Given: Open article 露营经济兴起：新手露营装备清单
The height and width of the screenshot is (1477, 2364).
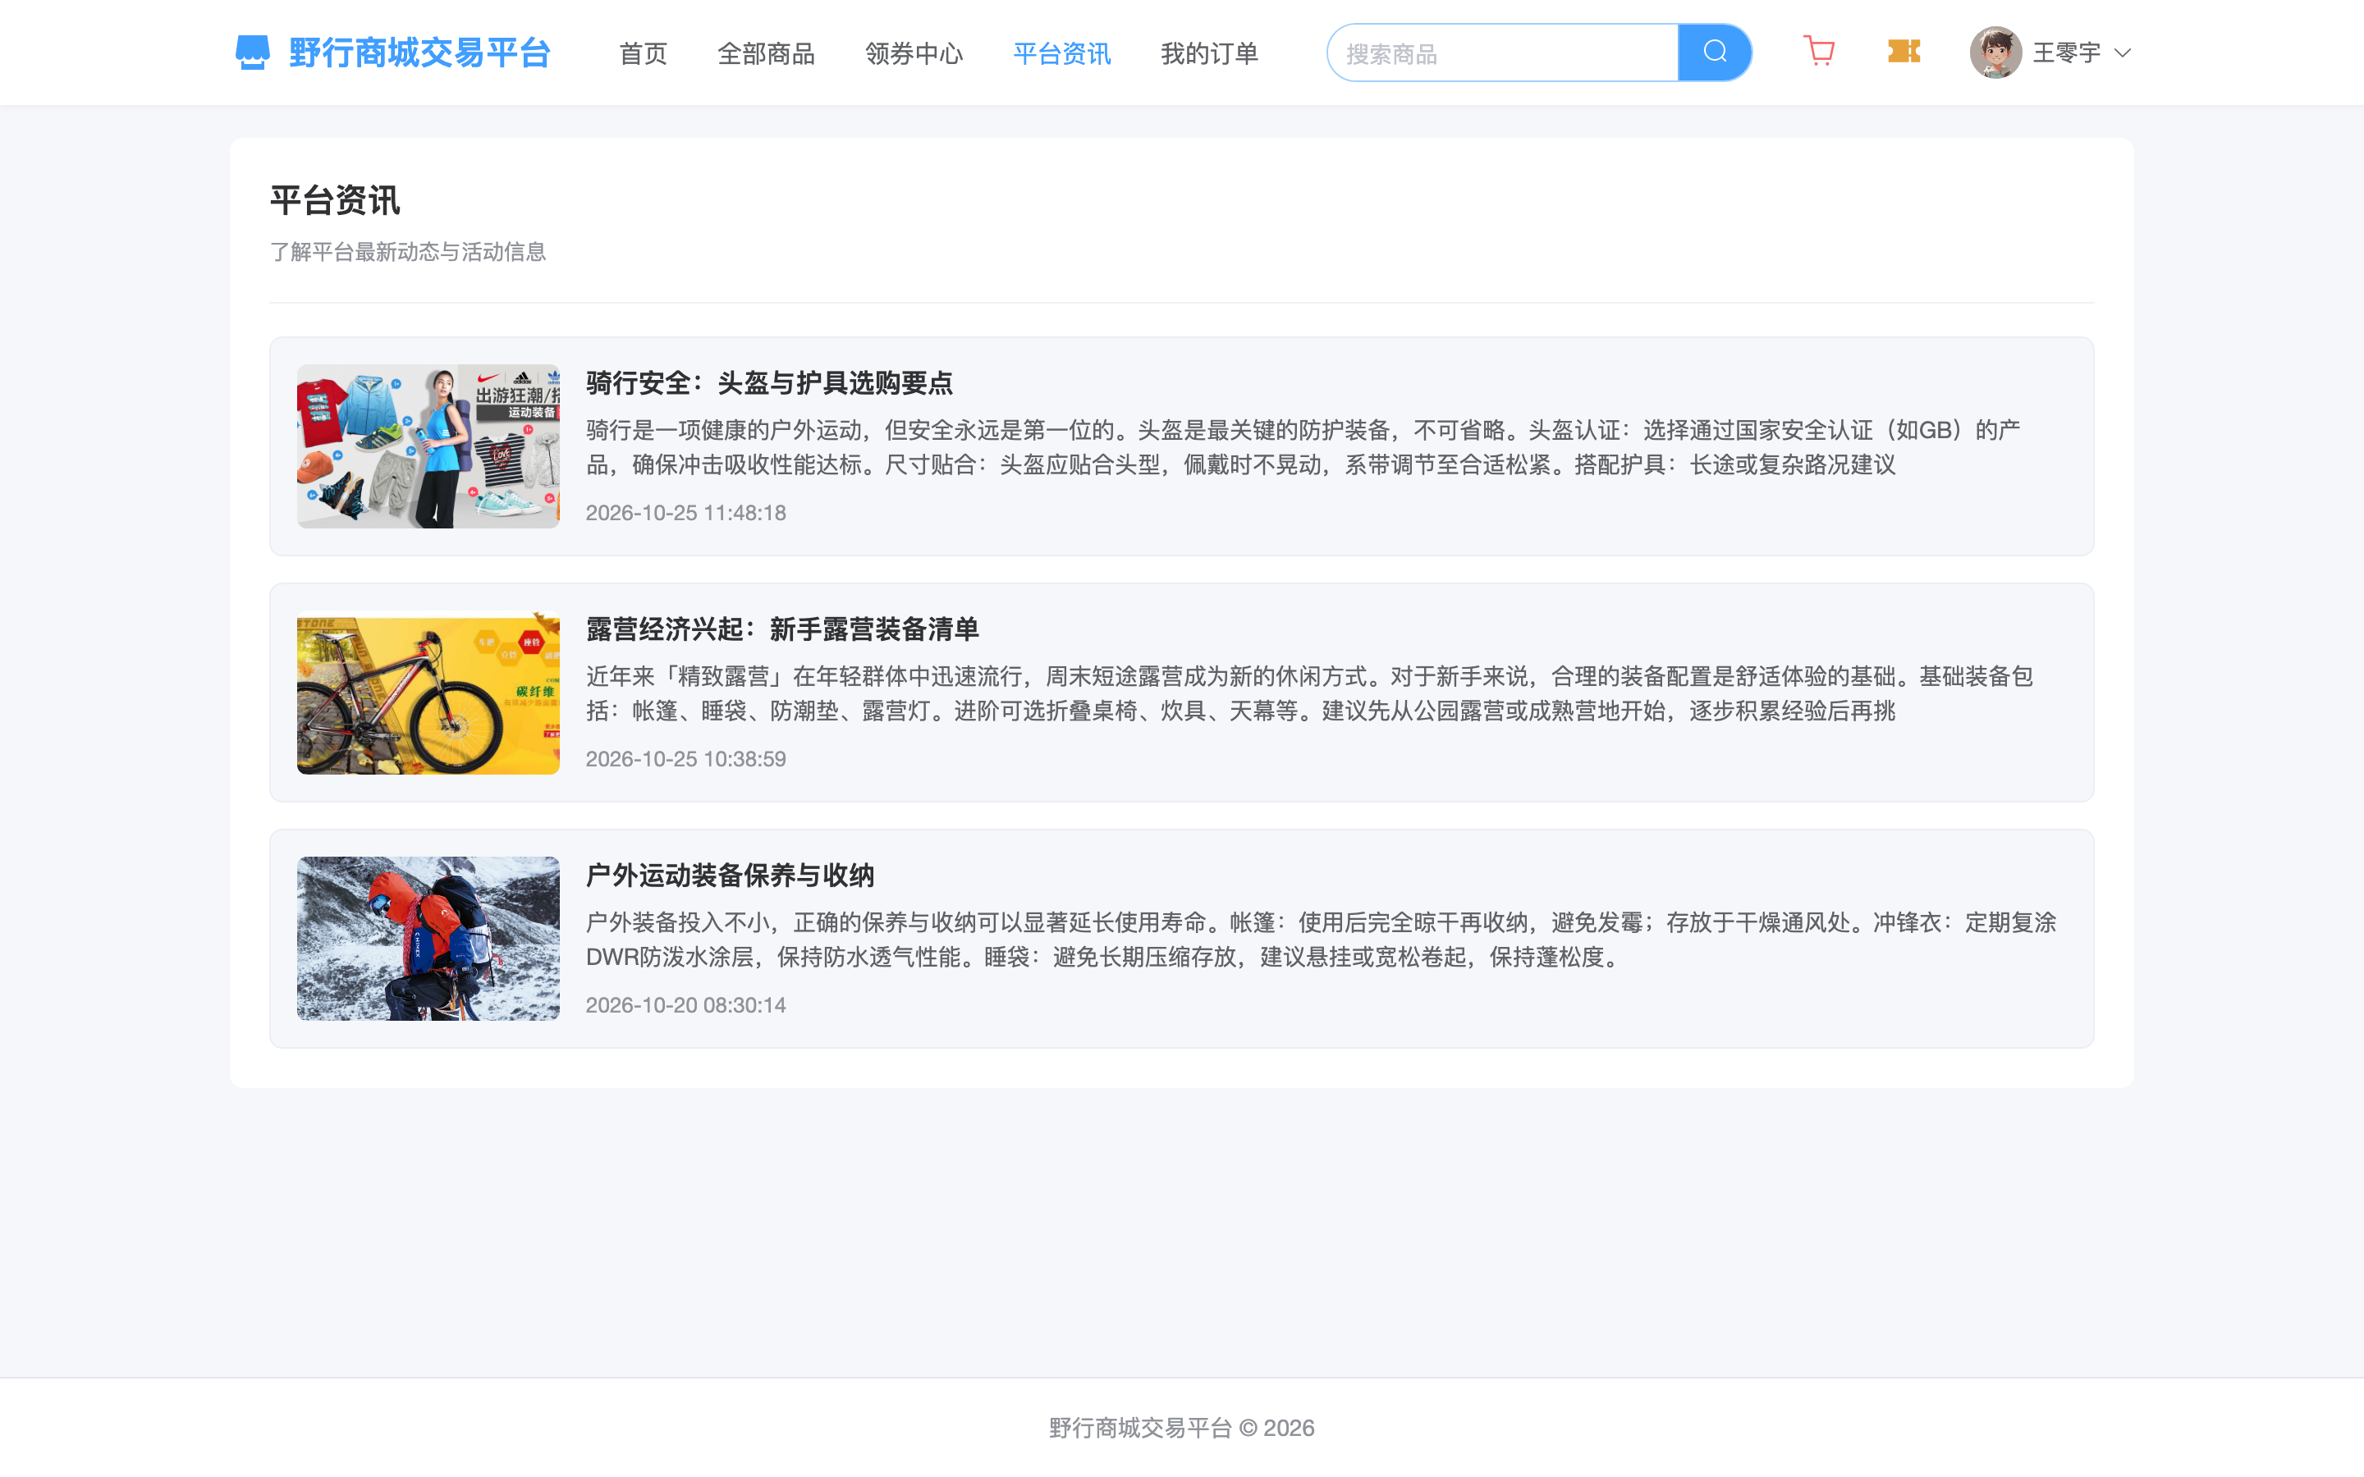Looking at the screenshot, I should (781, 629).
